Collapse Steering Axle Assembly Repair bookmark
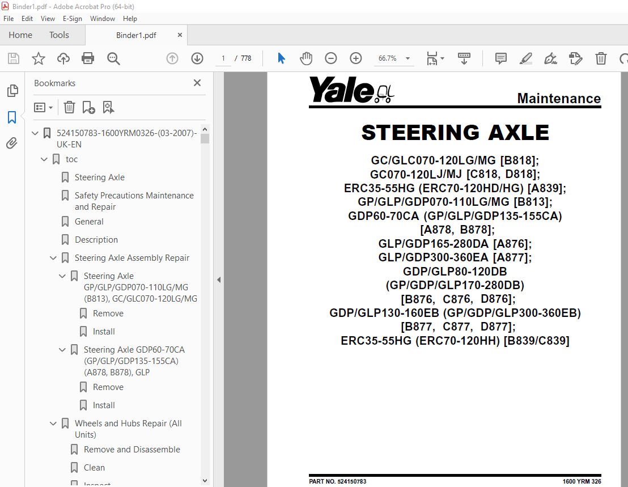 (x=53, y=258)
